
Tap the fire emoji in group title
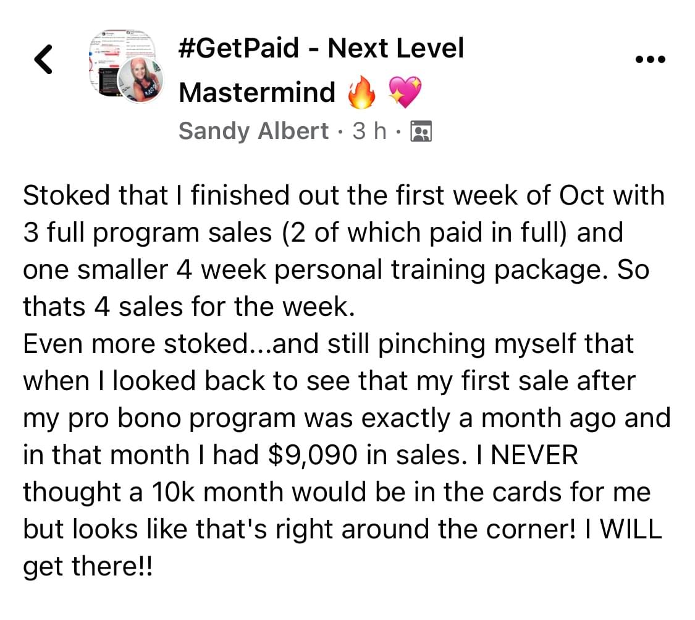point(361,92)
